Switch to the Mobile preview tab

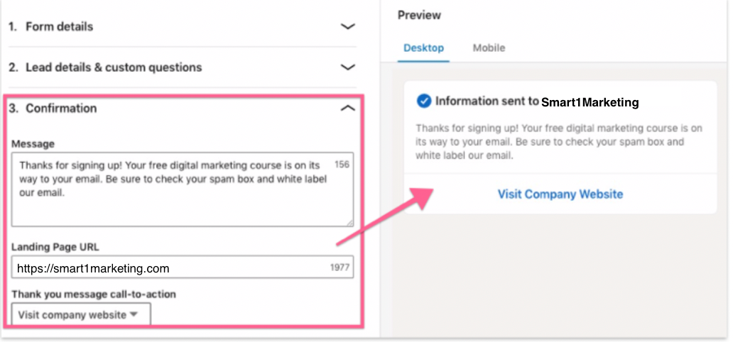coord(489,48)
